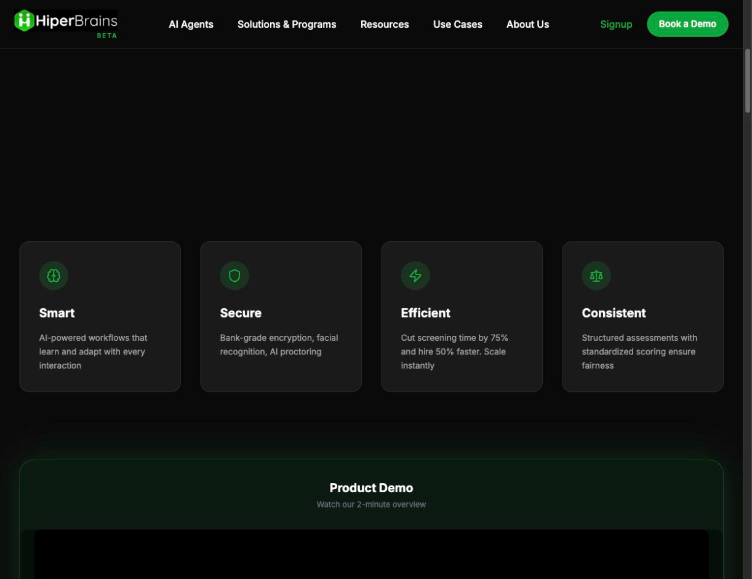Click the shield icon on the Secure card

[234, 275]
